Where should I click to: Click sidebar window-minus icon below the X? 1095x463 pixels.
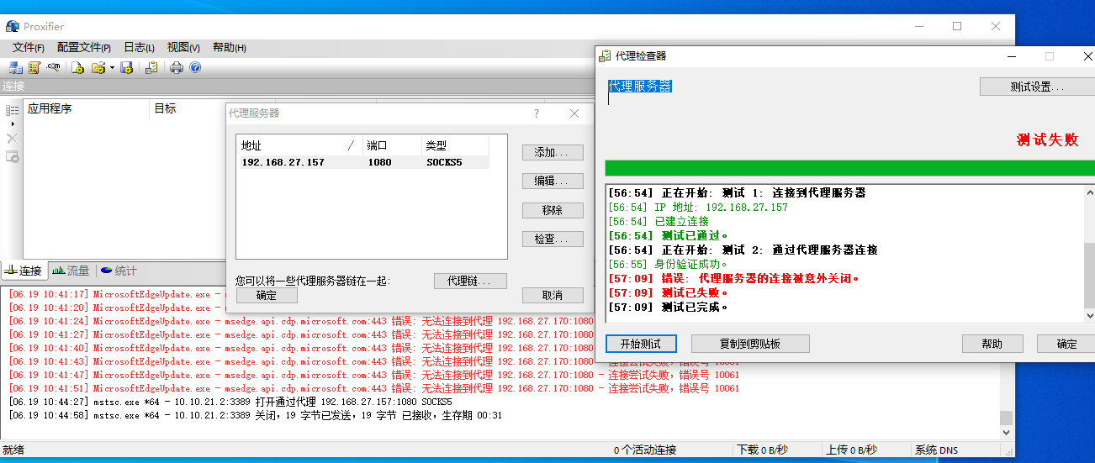(x=13, y=156)
